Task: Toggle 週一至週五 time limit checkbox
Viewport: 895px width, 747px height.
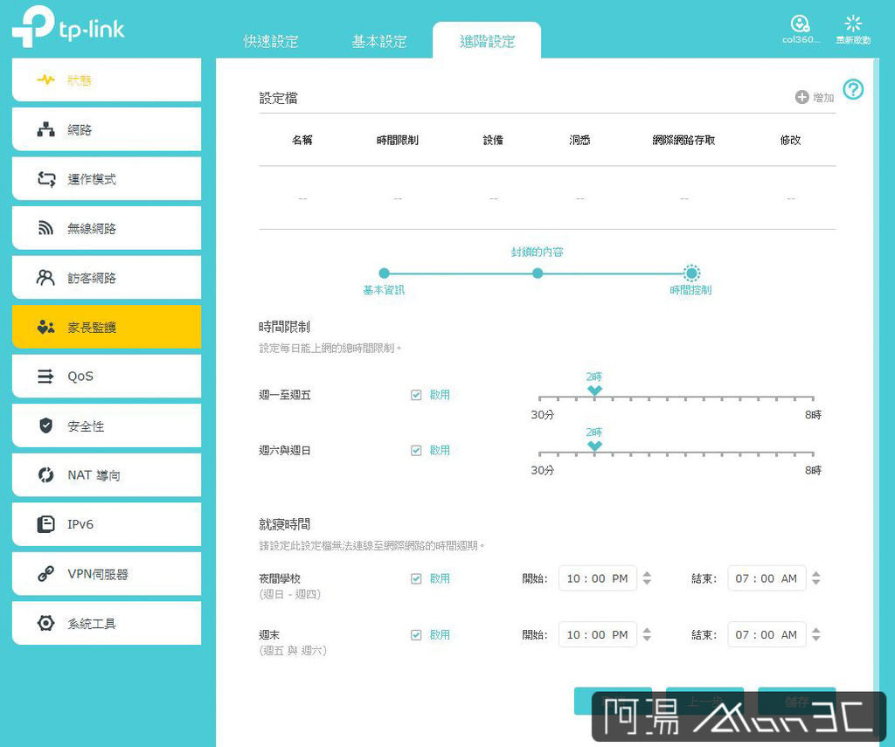Action: click(x=416, y=395)
